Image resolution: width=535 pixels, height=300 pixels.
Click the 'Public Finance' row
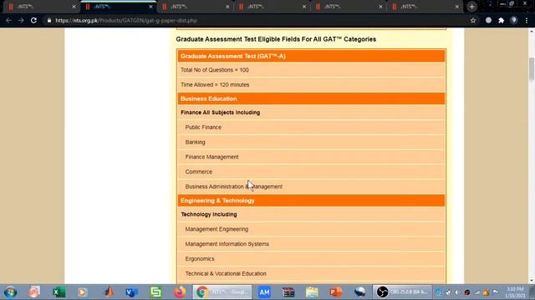[x=311, y=127]
